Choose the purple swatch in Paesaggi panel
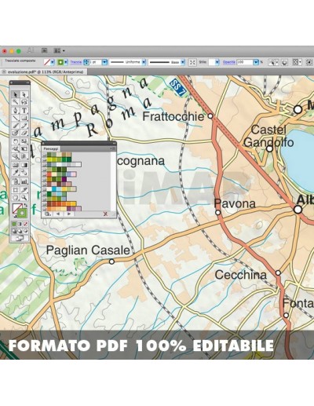The height and width of the screenshot is (406, 314). point(64,179)
